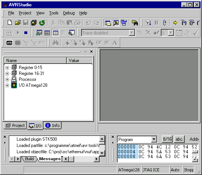Image resolution: width=202 pixels, height=175 pixels.
Task: Click the Run to cursor debug icon
Action: pyautogui.click(x=148, y=23)
